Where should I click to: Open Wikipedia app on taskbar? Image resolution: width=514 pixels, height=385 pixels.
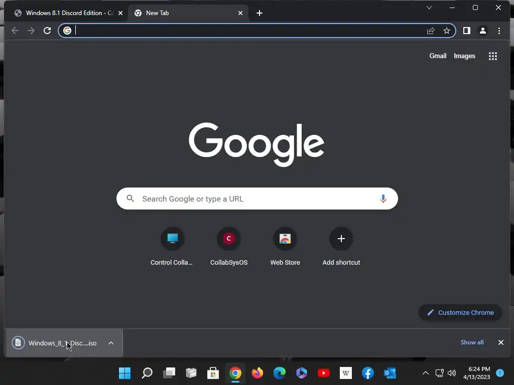[x=345, y=373]
